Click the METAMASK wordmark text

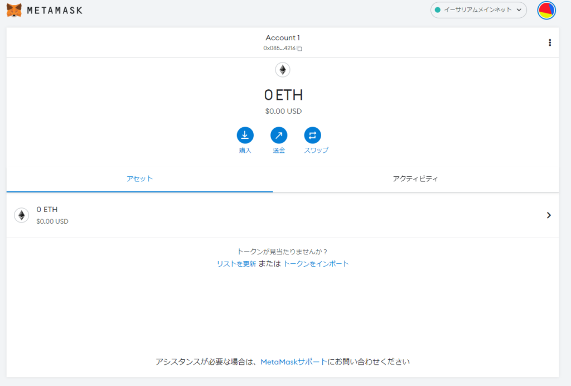point(55,11)
